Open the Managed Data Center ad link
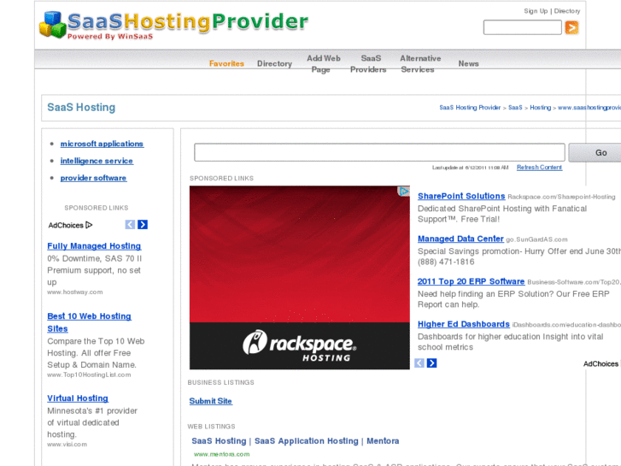Viewport: 621px width, 466px height. click(460, 239)
